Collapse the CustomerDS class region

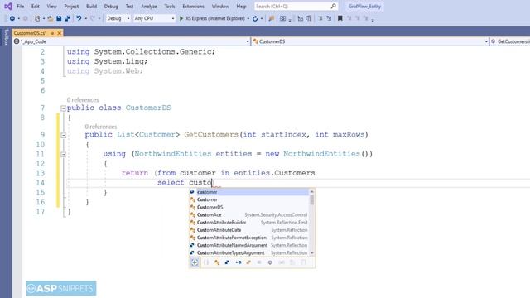[x=63, y=108]
